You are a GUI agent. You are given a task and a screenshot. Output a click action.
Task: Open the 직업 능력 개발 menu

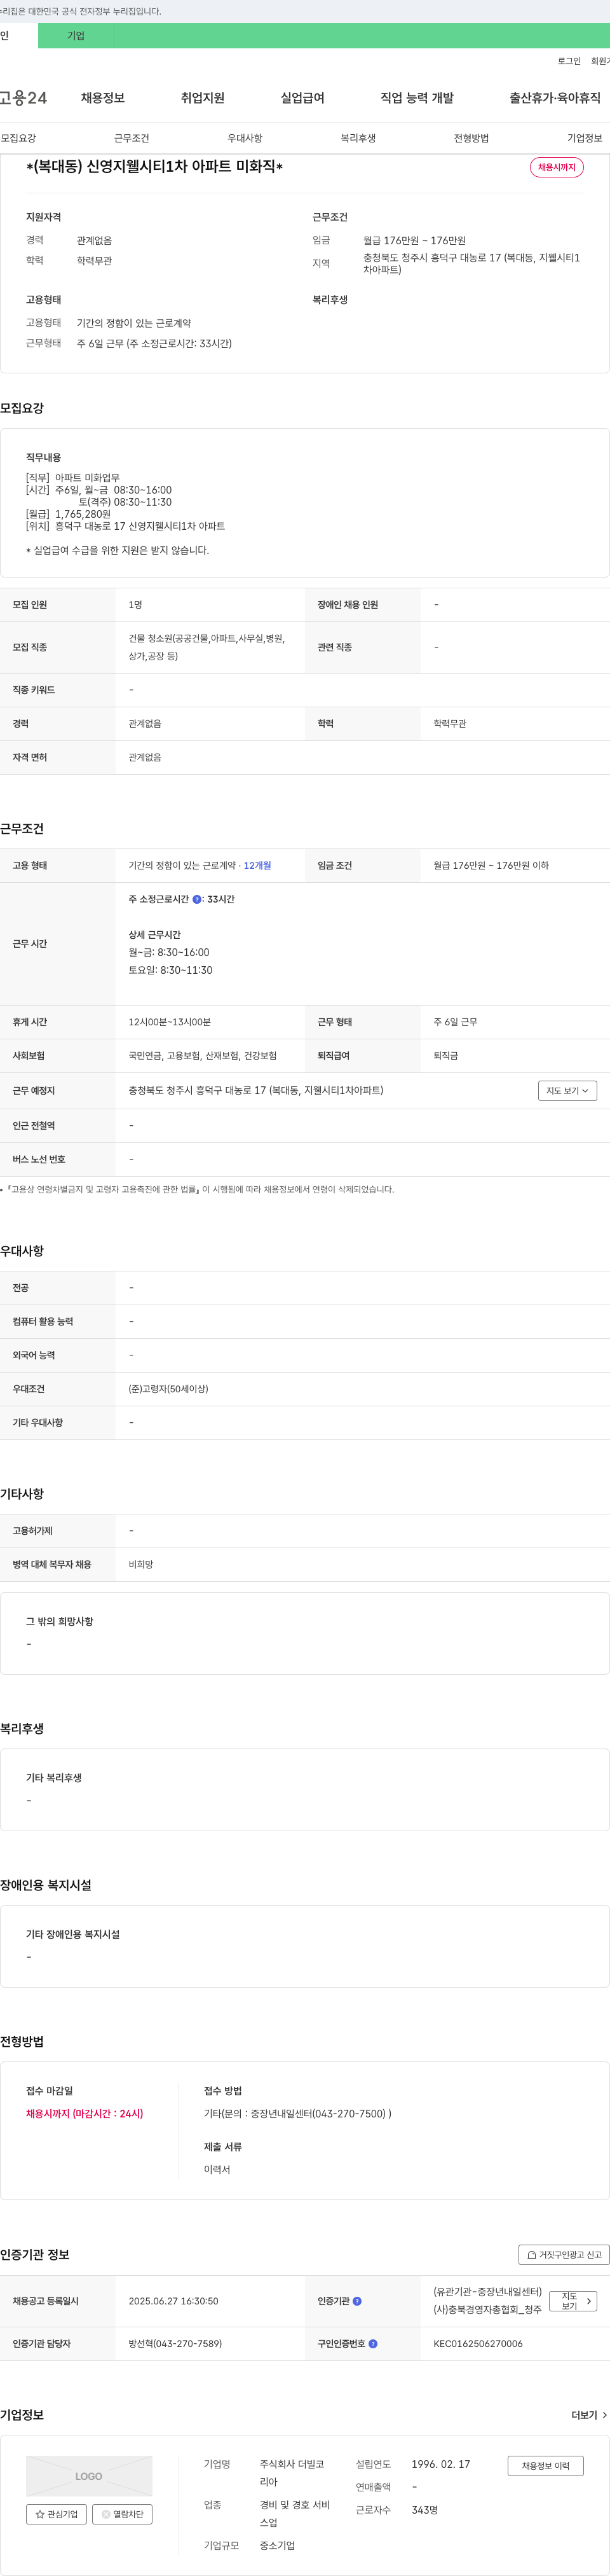(x=417, y=98)
